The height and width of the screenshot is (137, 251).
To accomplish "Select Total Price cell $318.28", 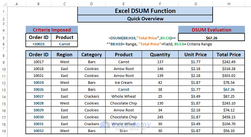I will click(229, 69).
